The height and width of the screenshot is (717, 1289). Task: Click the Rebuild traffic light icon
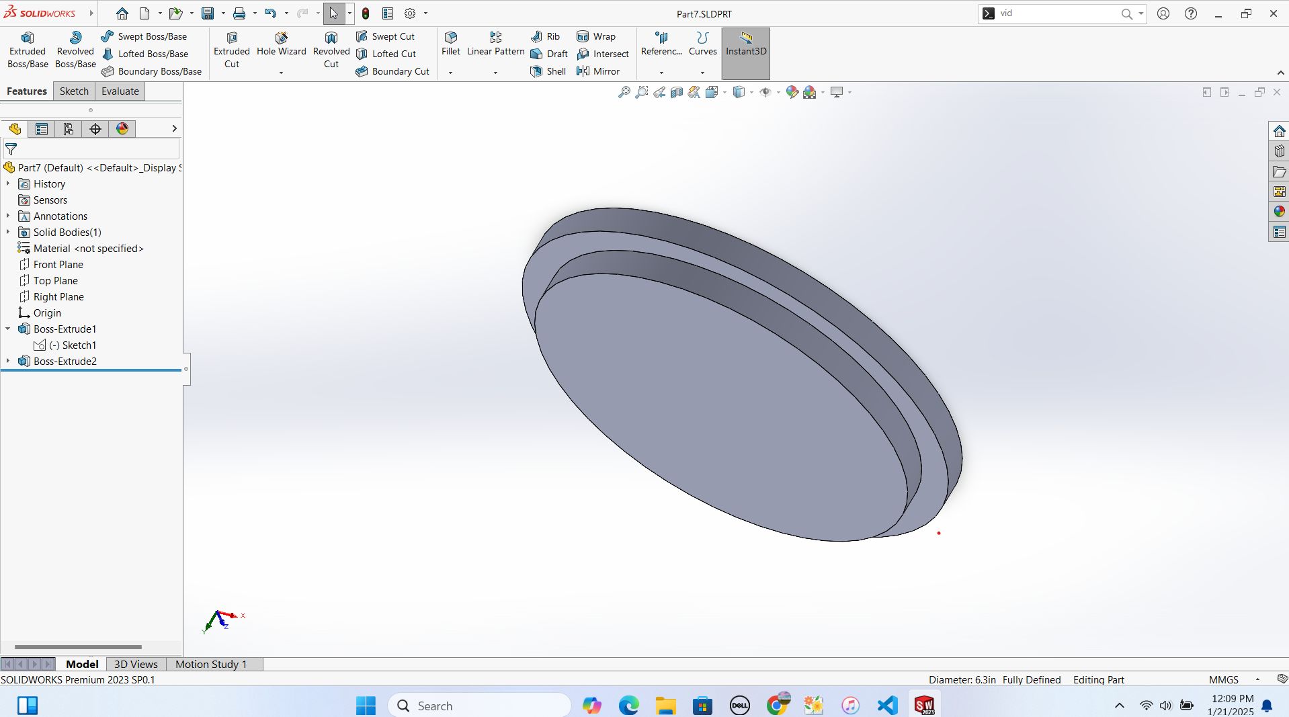pyautogui.click(x=366, y=13)
